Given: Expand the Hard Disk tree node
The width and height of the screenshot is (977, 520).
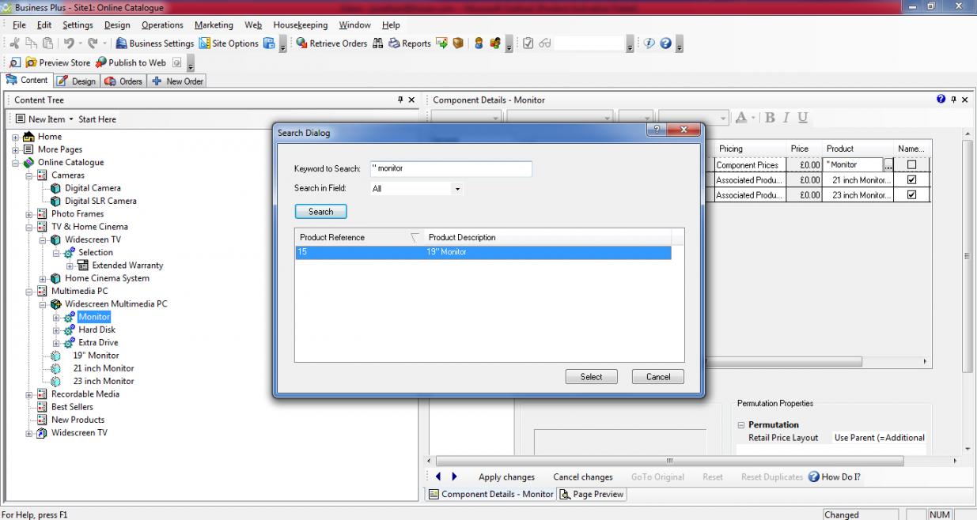Looking at the screenshot, I should (x=57, y=330).
